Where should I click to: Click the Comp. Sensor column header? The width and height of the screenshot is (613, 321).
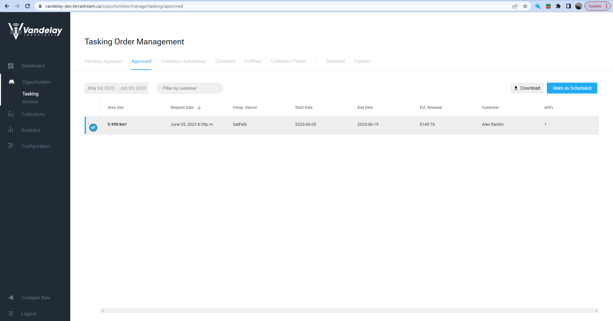point(245,108)
